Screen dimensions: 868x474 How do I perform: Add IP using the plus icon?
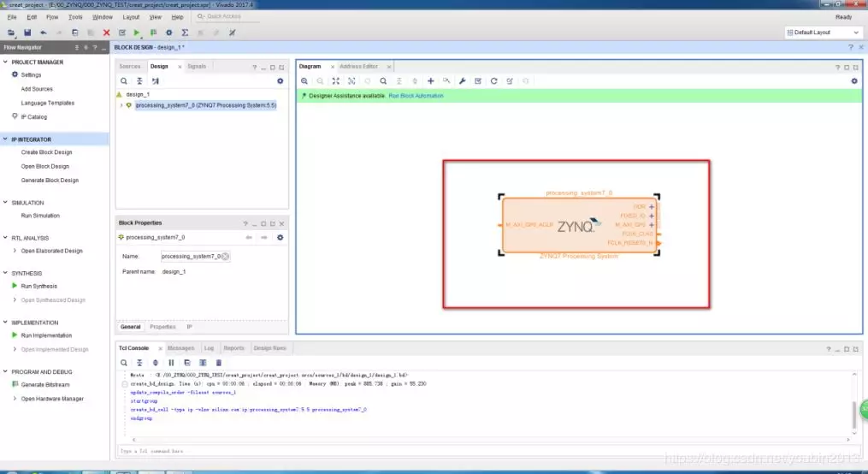[x=431, y=80]
